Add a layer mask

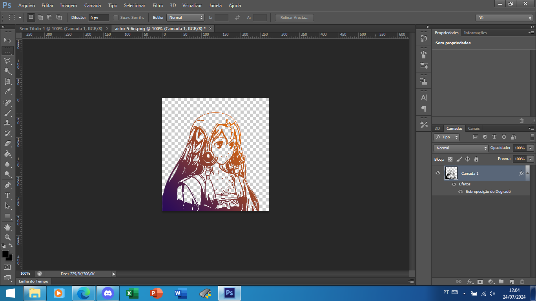click(x=480, y=281)
